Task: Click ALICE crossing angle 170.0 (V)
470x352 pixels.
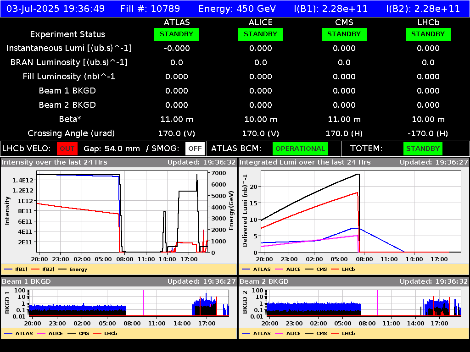Action: coord(261,133)
